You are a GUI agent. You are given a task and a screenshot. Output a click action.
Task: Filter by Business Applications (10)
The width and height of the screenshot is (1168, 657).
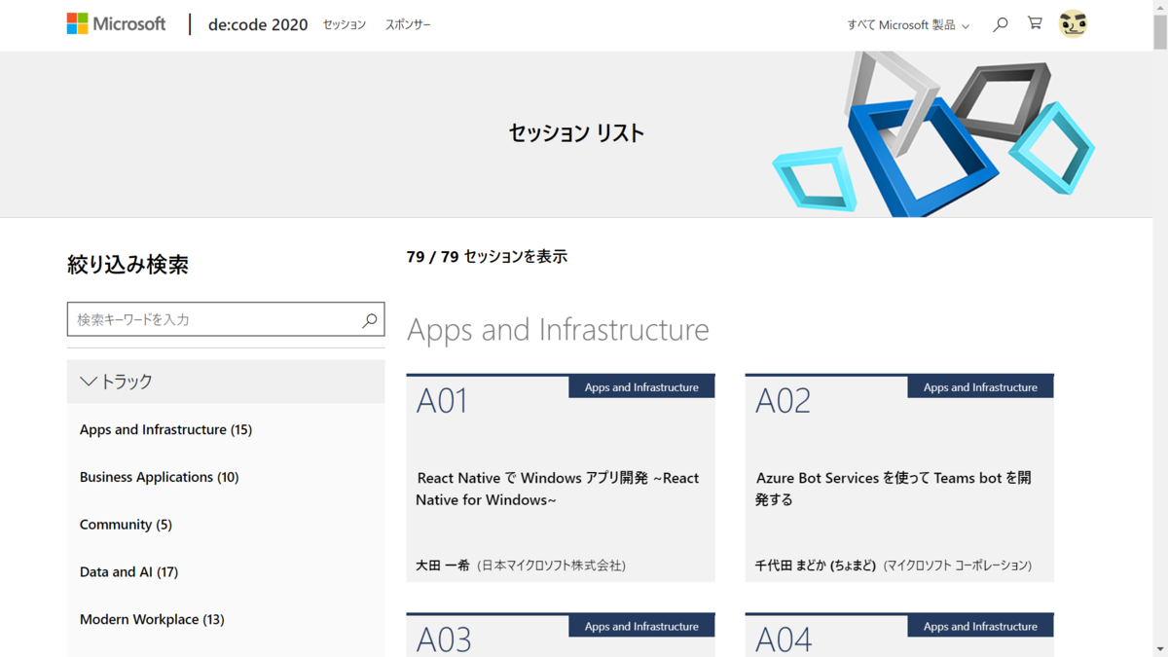159,477
